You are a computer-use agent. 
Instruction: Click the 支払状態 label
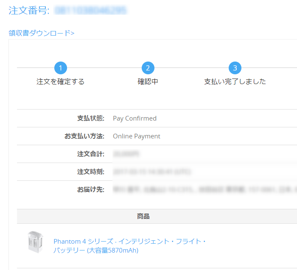pos(91,118)
